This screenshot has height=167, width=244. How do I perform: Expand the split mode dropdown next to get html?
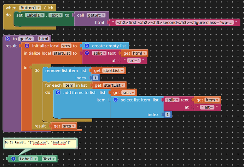click(99, 53)
